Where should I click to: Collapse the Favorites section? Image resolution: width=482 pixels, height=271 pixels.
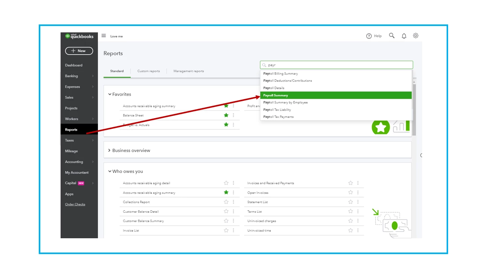point(110,94)
